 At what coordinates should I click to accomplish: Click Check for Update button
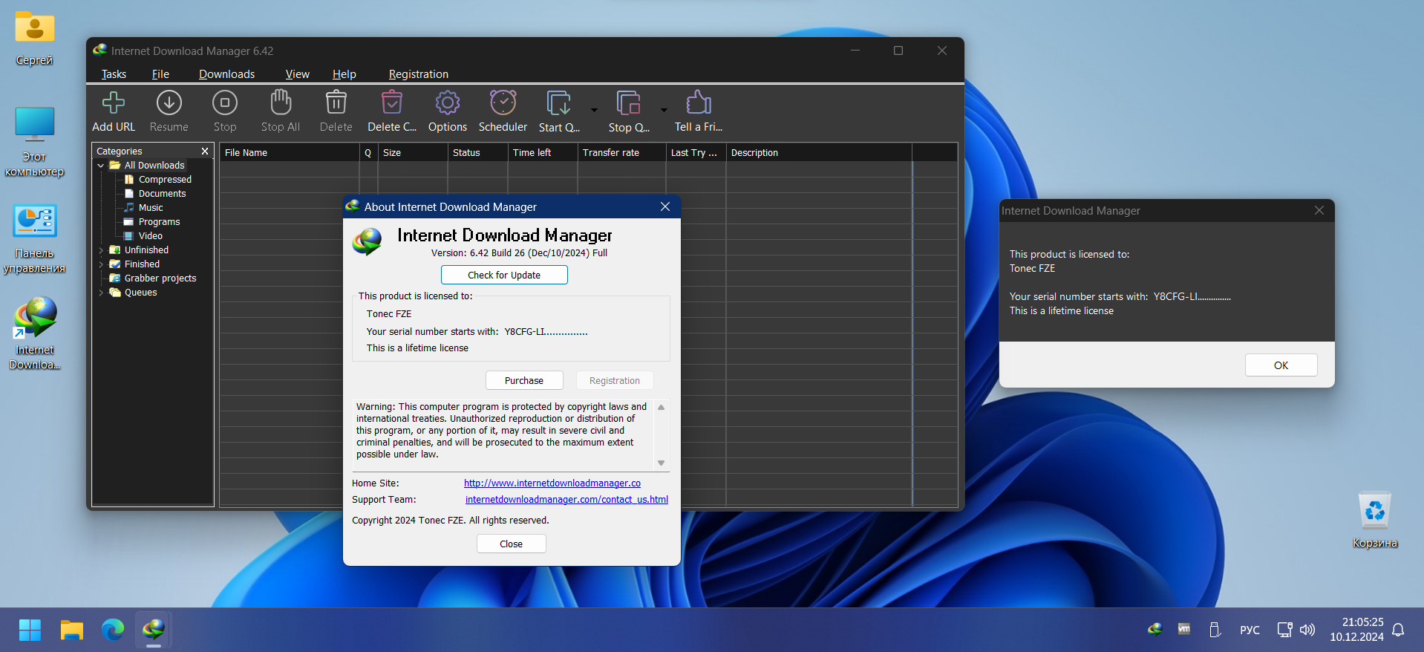click(x=504, y=275)
